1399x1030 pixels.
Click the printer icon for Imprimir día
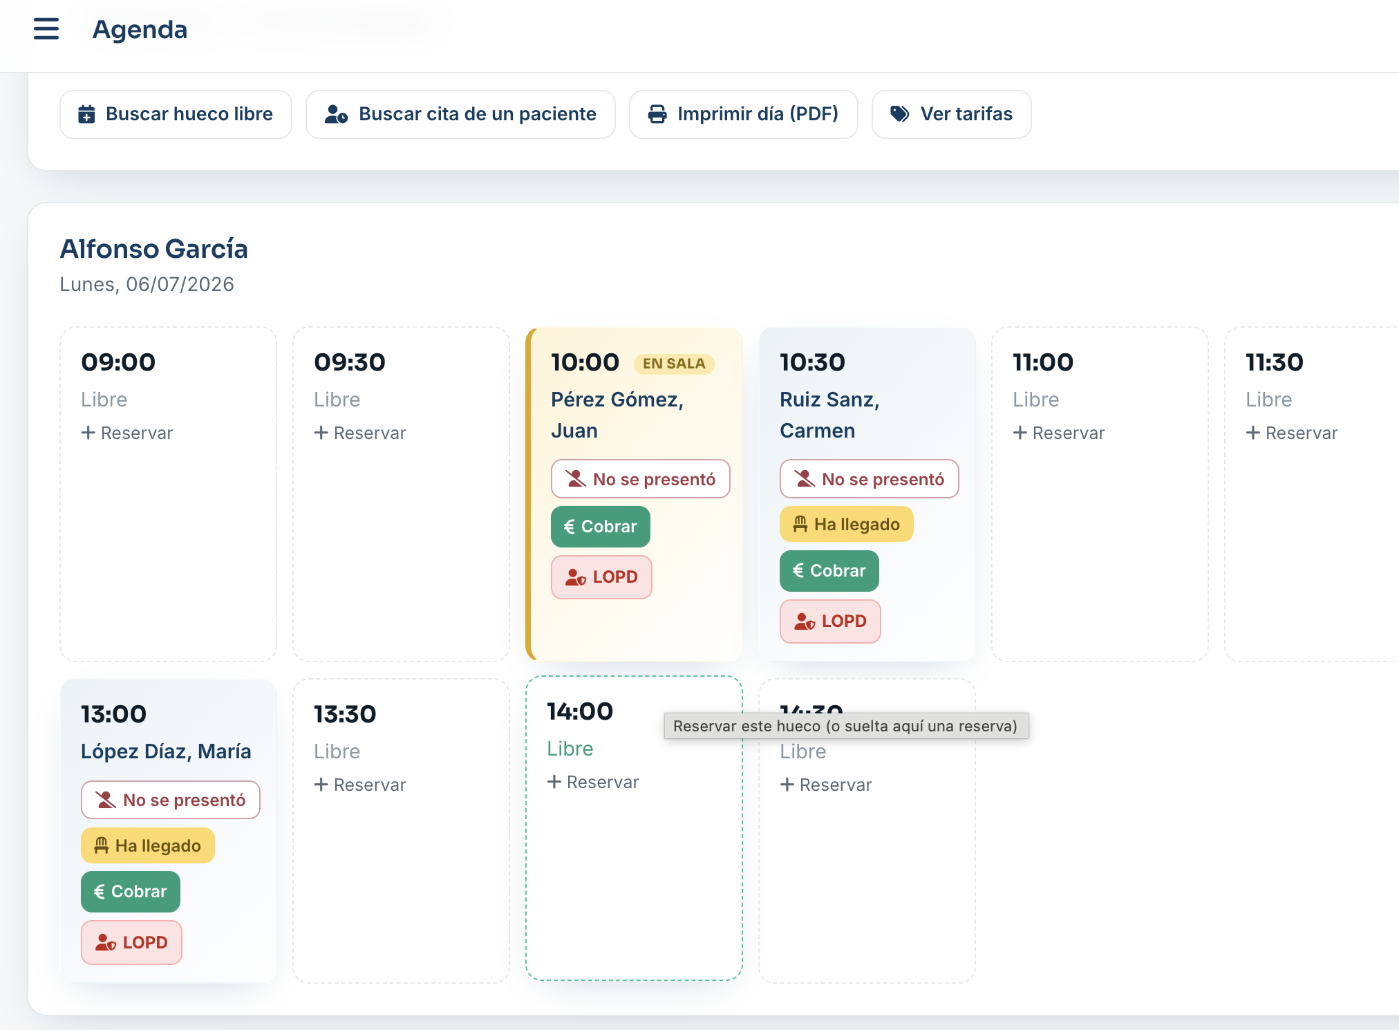(657, 114)
